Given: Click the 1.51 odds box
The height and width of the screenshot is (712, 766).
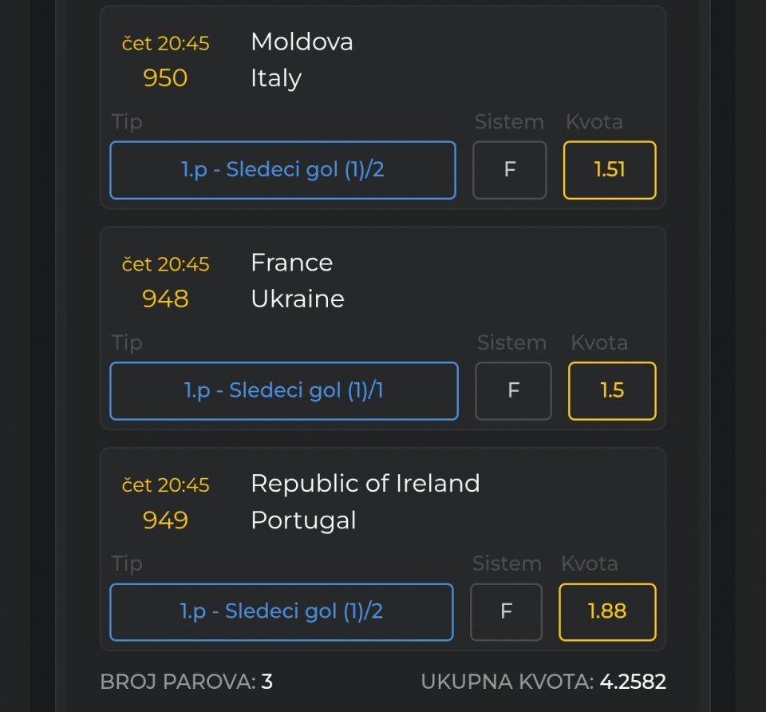Looking at the screenshot, I should [610, 170].
